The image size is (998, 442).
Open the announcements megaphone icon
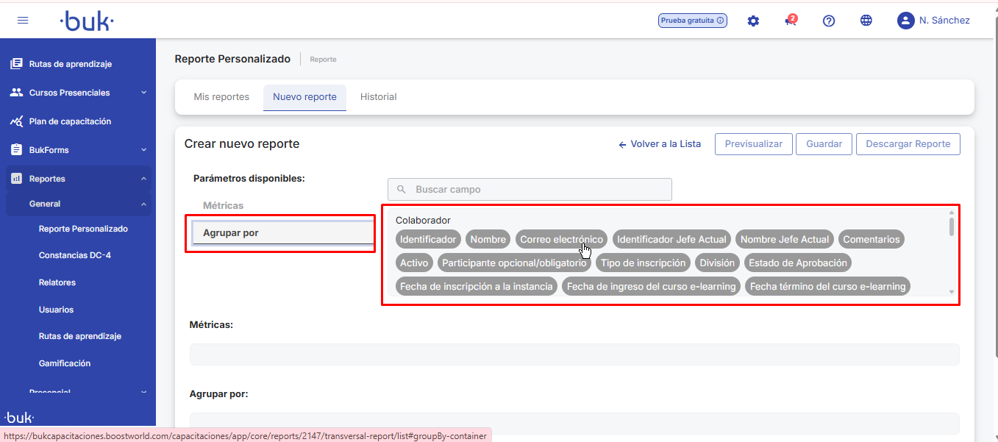[x=791, y=21]
